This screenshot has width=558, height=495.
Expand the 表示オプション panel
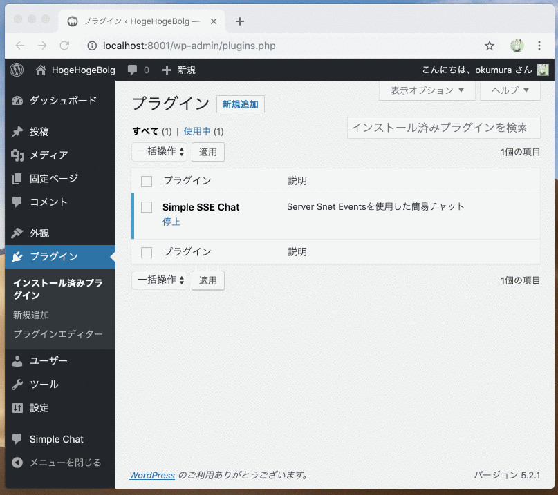[427, 90]
